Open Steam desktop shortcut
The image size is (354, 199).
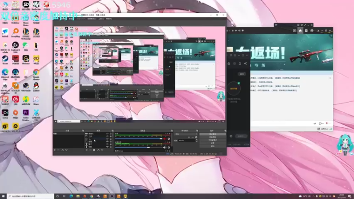(5, 60)
